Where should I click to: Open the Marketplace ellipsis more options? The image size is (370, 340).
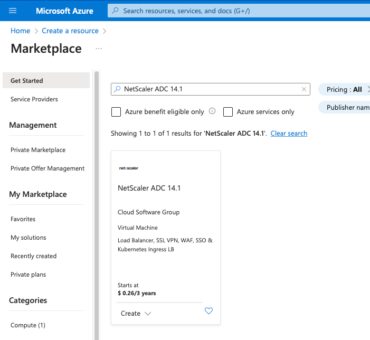[99, 49]
